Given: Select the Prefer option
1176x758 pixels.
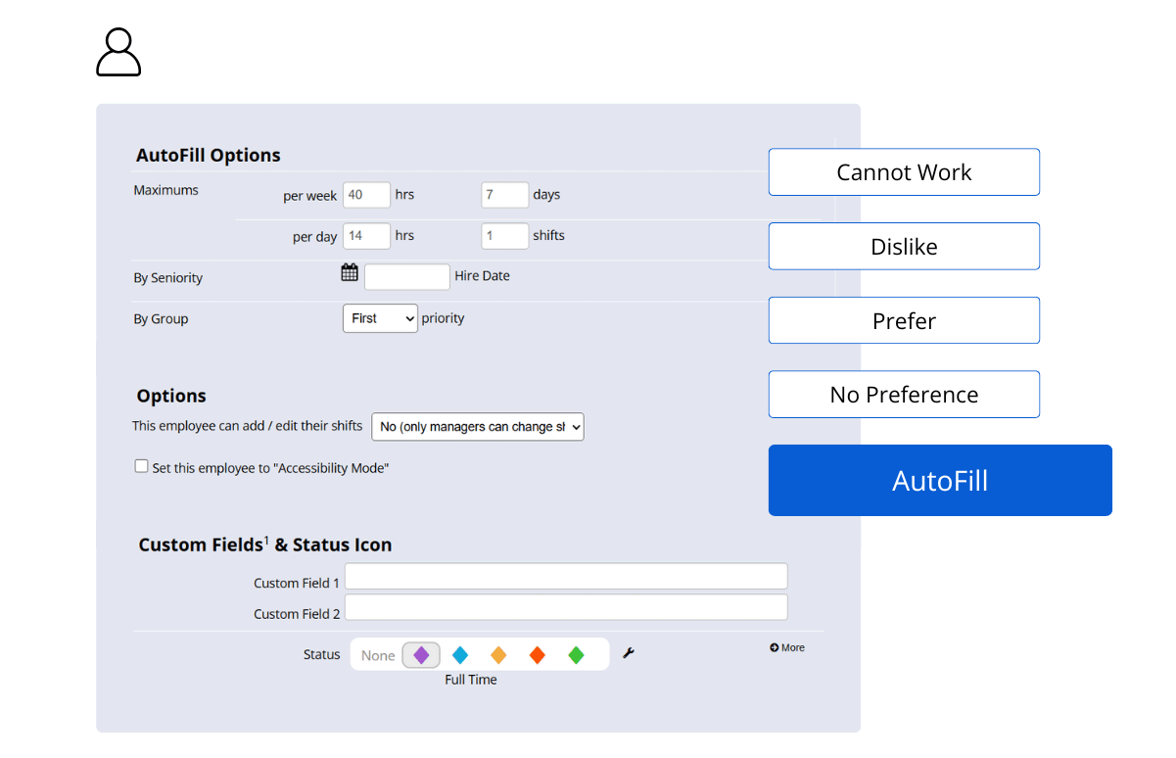Looking at the screenshot, I should (903, 320).
